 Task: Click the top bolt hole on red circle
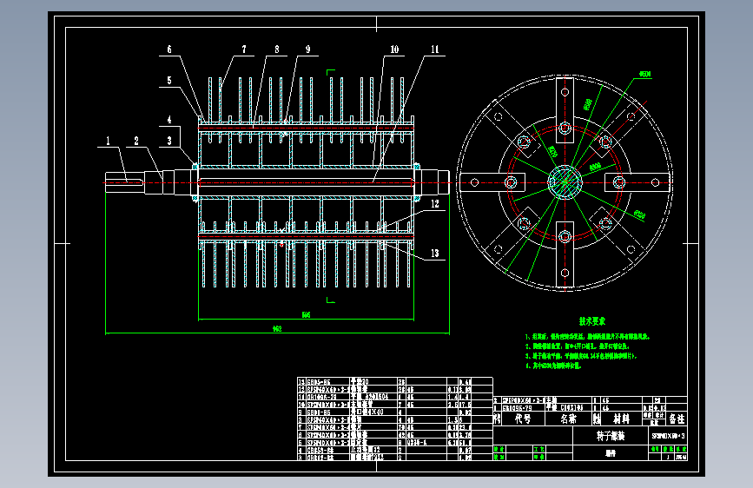(x=565, y=129)
